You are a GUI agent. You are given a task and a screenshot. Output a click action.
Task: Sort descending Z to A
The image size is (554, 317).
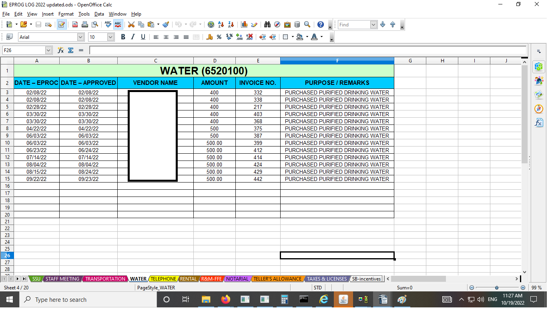pyautogui.click(x=231, y=24)
